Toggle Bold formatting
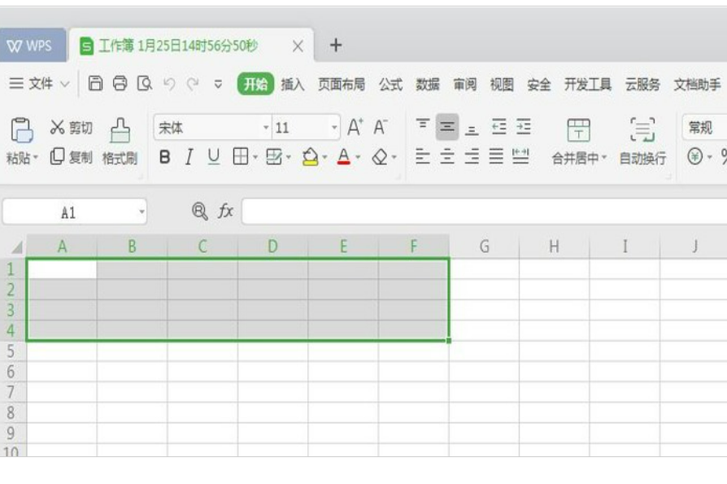This screenshot has height=484, width=727. click(x=164, y=157)
